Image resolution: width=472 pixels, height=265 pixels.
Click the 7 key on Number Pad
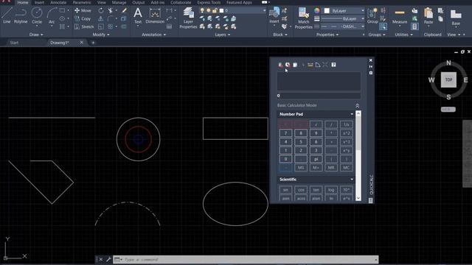pos(285,133)
